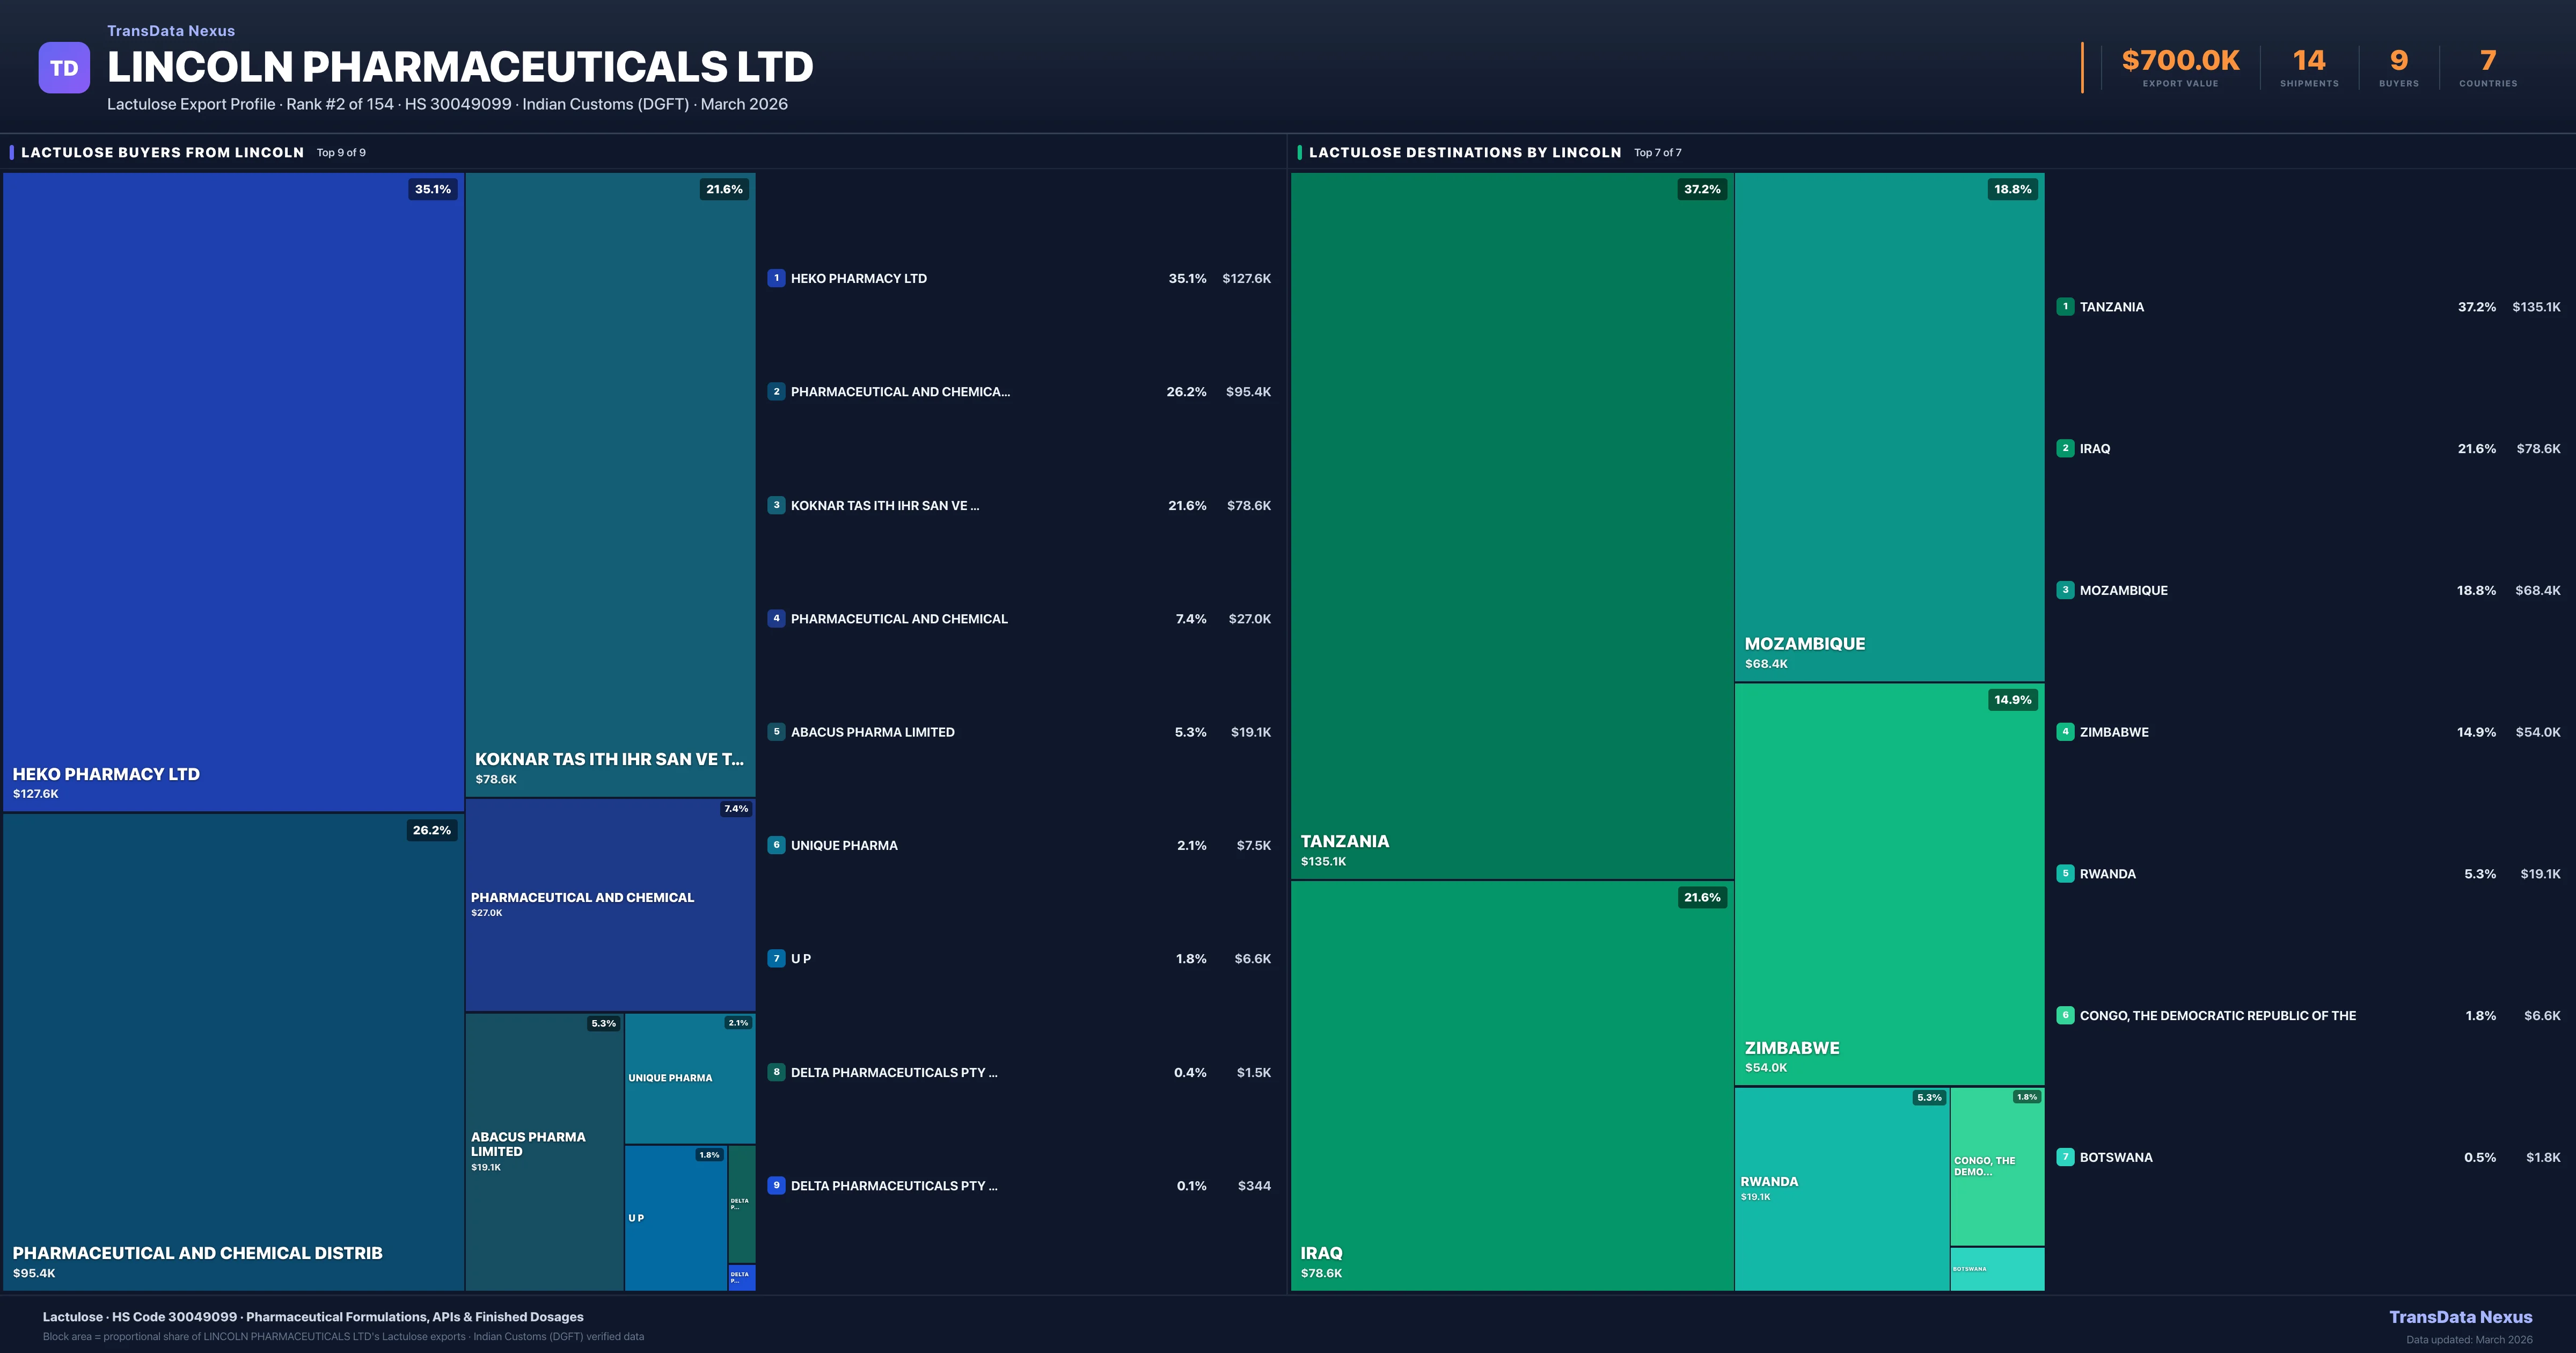Select rank badge 9 next to DELTA PHARMACEUTICALS PTY
Viewport: 2576px width, 1353px height.
pyautogui.click(x=777, y=1185)
